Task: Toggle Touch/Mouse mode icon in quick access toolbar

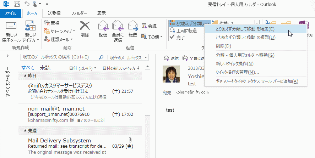Action: (35, 4)
